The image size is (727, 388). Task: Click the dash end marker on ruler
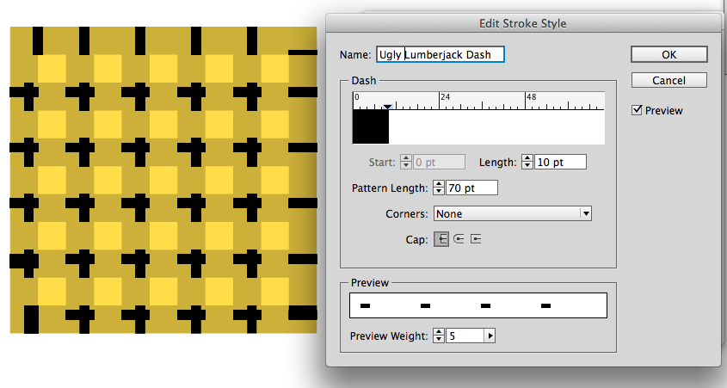[388, 107]
